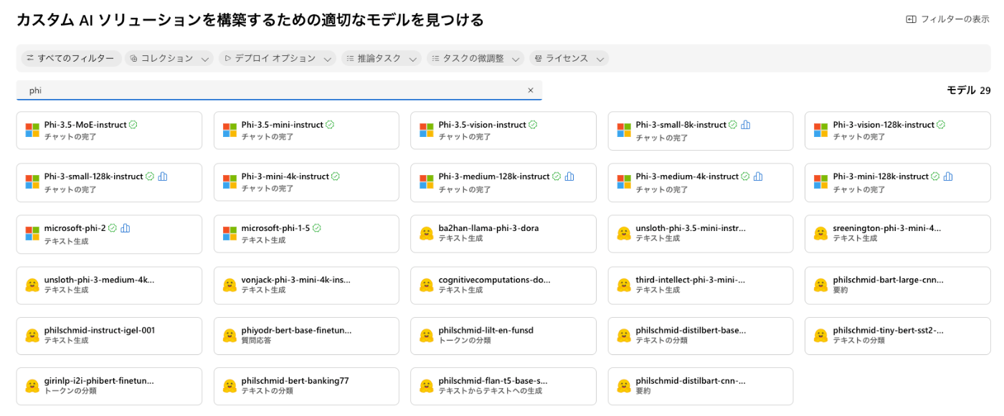Screen dimensions: 1004x416
Task: Click the Hugging Face emoji on ba2han-llama-phi-3-dora
Action: coord(427,233)
